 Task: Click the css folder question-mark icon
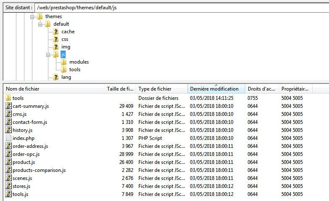[56, 39]
